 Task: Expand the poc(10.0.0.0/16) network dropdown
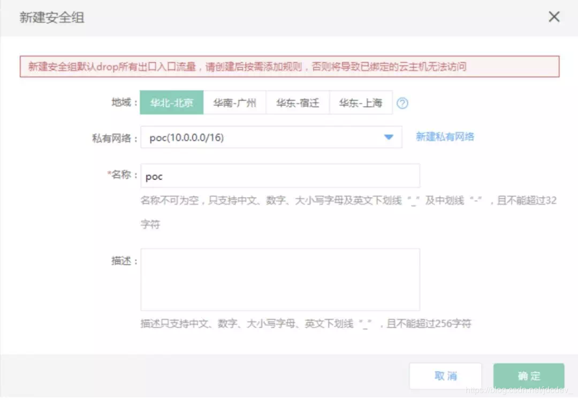pyautogui.click(x=270, y=137)
